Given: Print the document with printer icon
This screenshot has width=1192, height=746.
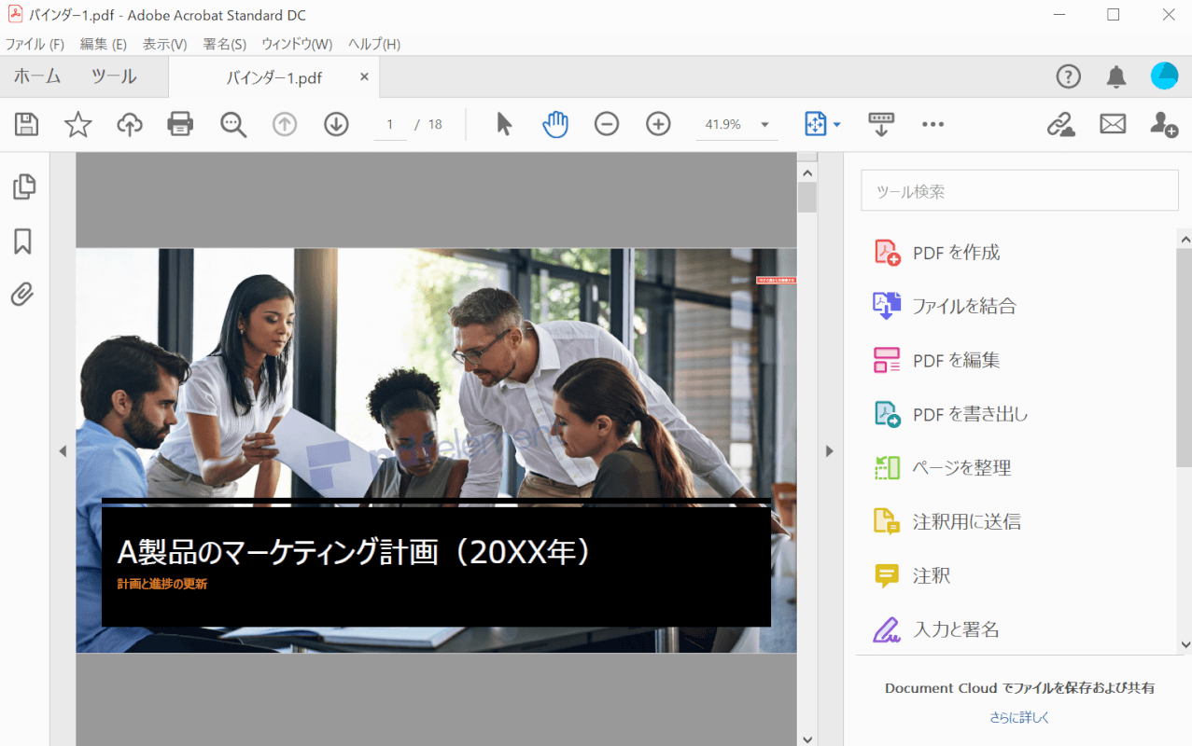Looking at the screenshot, I should coord(180,124).
